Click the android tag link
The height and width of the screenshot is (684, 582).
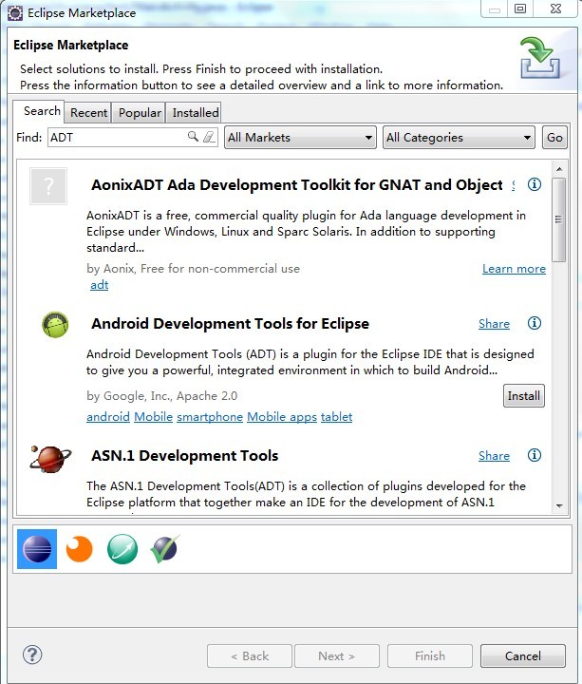pyautogui.click(x=108, y=417)
